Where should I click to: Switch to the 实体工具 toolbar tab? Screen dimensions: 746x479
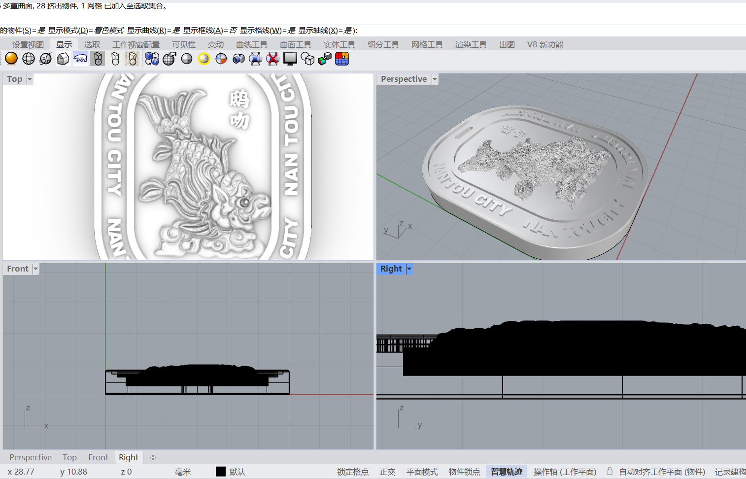tap(339, 44)
